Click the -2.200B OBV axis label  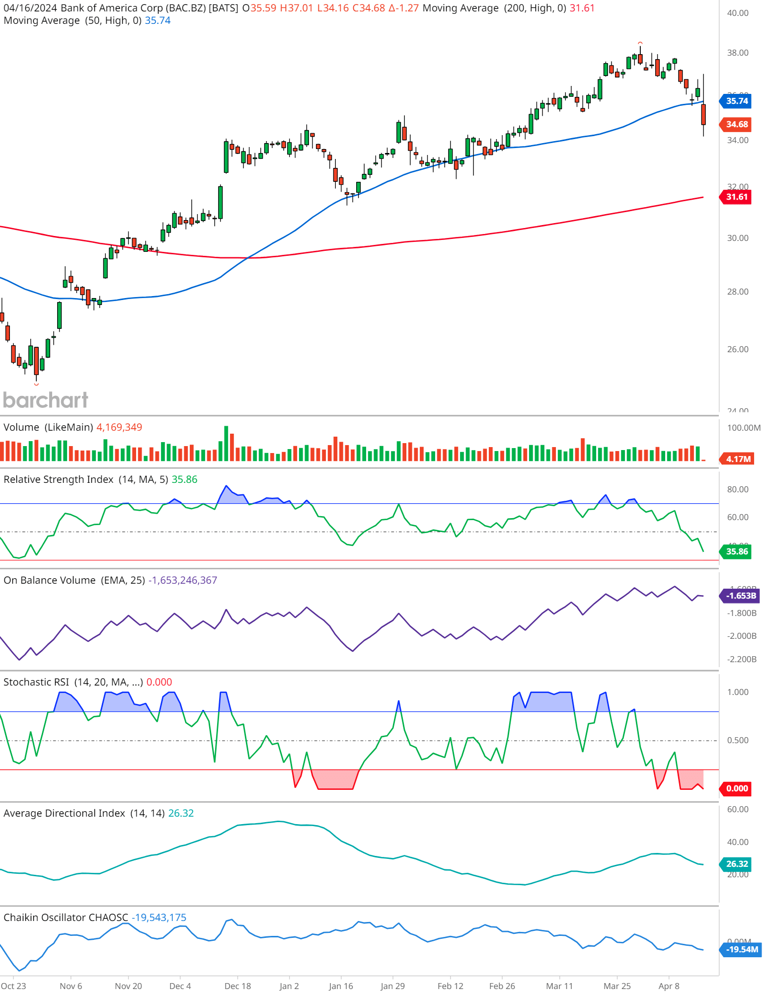tap(742, 659)
